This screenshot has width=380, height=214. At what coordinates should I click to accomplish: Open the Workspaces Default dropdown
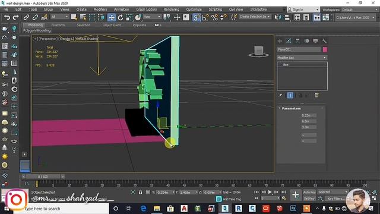point(360,10)
